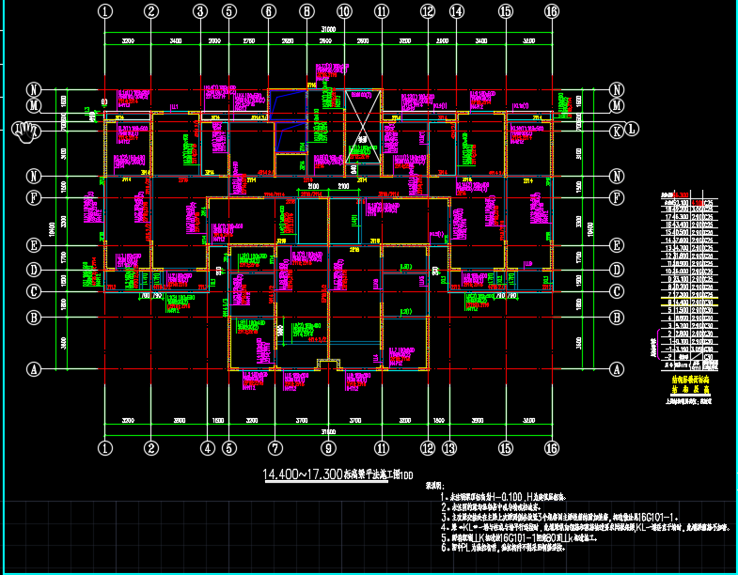Select axis bubble 13 in bottom row

click(x=449, y=448)
